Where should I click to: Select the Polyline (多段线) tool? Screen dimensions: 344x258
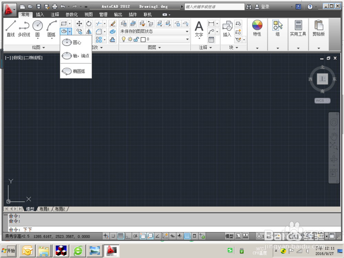pyautogui.click(x=24, y=29)
